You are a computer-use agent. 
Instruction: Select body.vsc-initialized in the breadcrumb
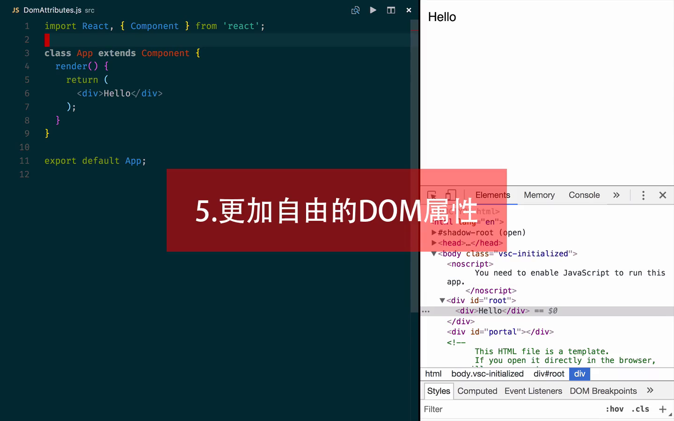point(487,374)
